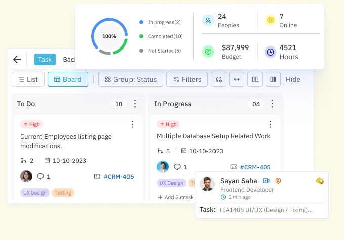Image resolution: width=344 pixels, height=240 pixels.
Task: Click the ticket icon on In Progress card
Action: 234,167
